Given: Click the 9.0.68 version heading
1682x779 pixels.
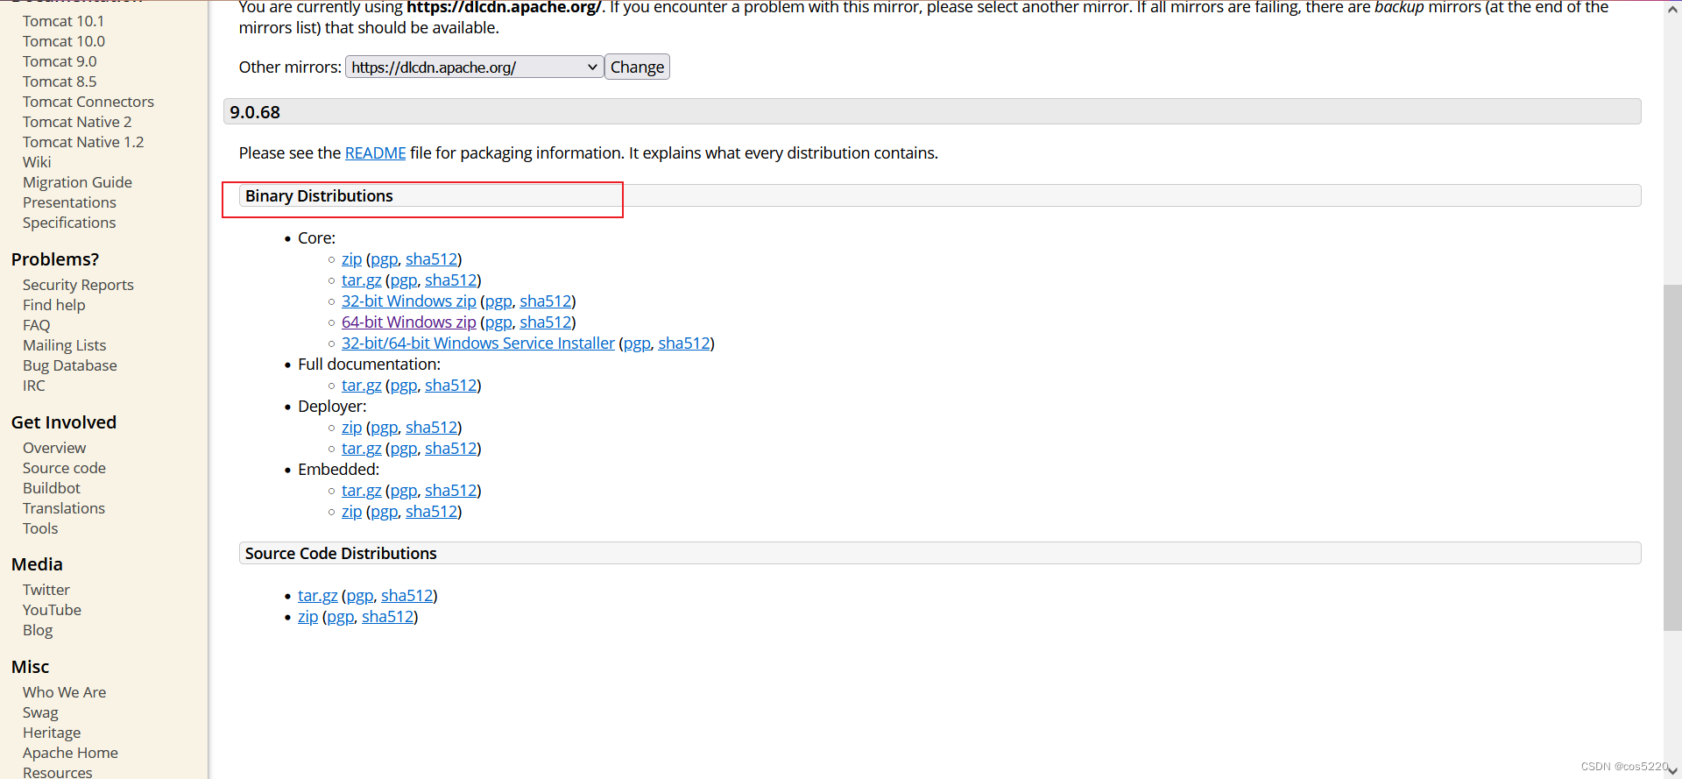Looking at the screenshot, I should point(932,112).
